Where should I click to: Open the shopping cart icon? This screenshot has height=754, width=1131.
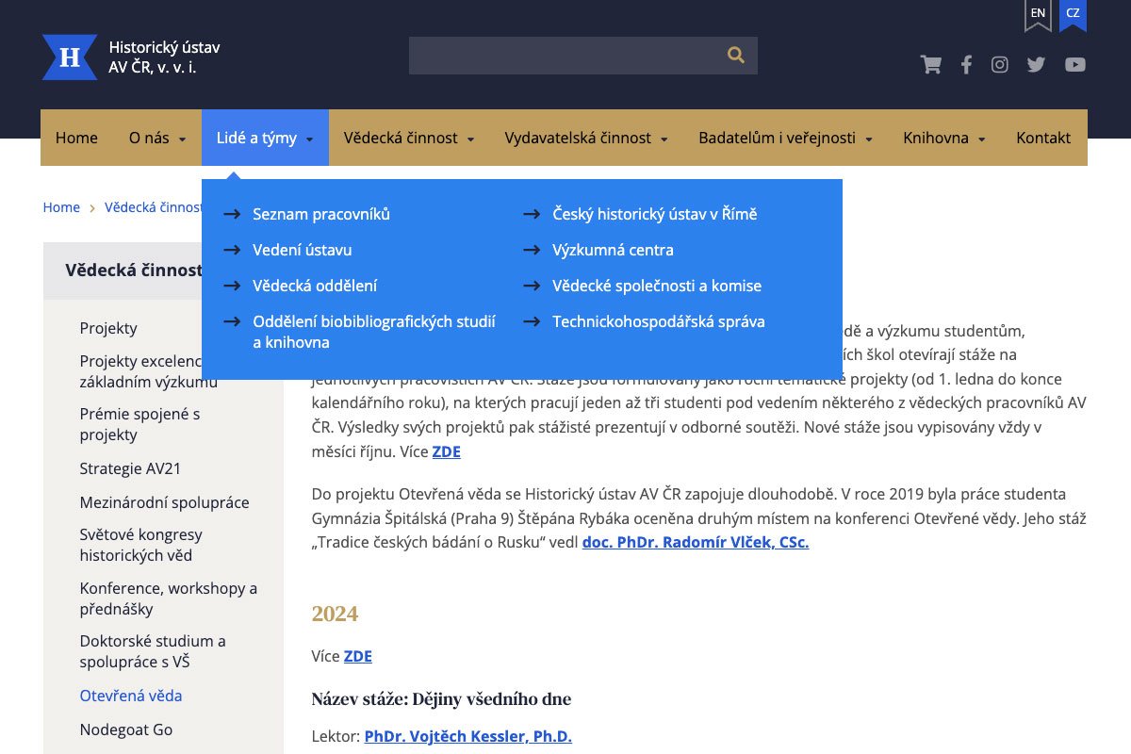coord(930,65)
